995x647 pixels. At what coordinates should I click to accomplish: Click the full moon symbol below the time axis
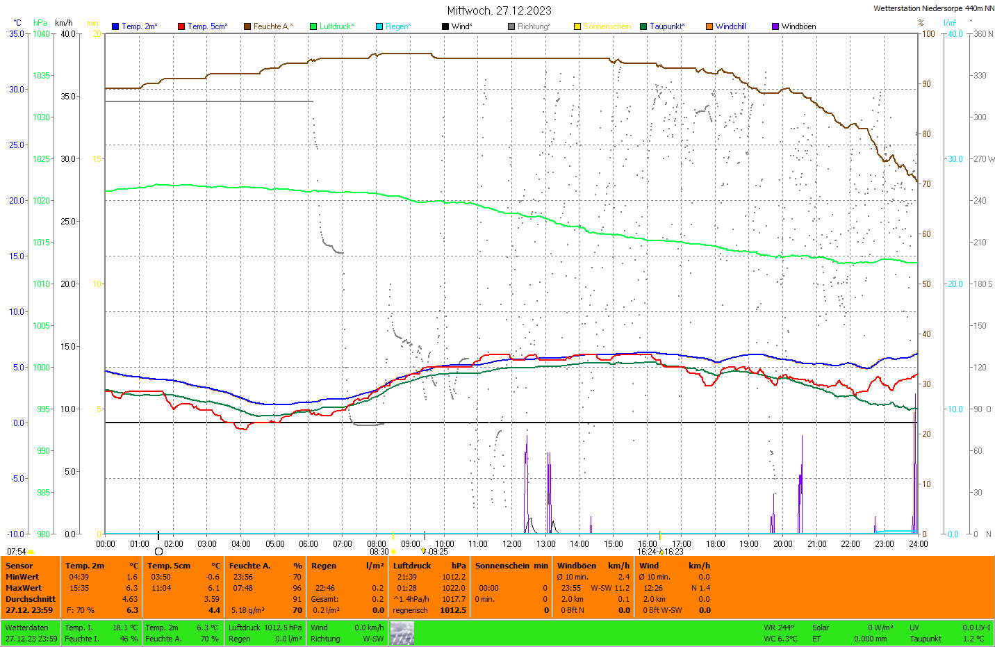tap(158, 552)
